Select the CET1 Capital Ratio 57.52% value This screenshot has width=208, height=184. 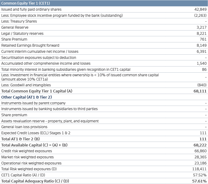tap(200, 175)
